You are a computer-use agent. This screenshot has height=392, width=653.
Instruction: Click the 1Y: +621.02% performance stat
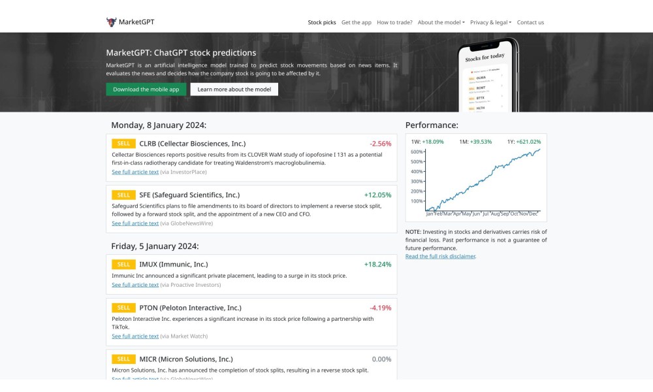tap(524, 142)
